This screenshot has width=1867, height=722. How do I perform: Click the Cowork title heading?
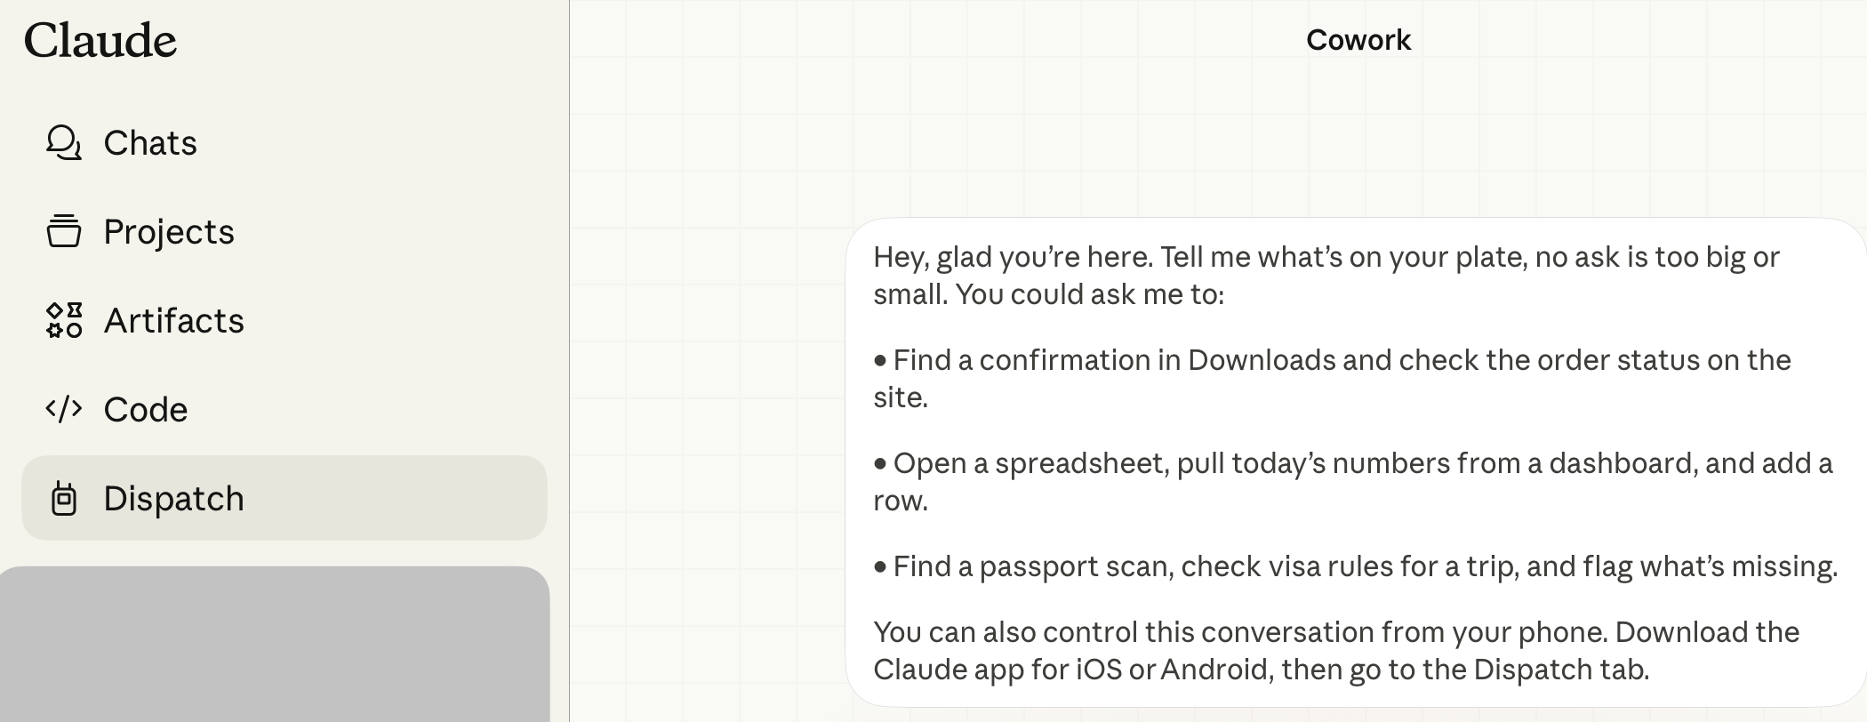click(x=1358, y=40)
